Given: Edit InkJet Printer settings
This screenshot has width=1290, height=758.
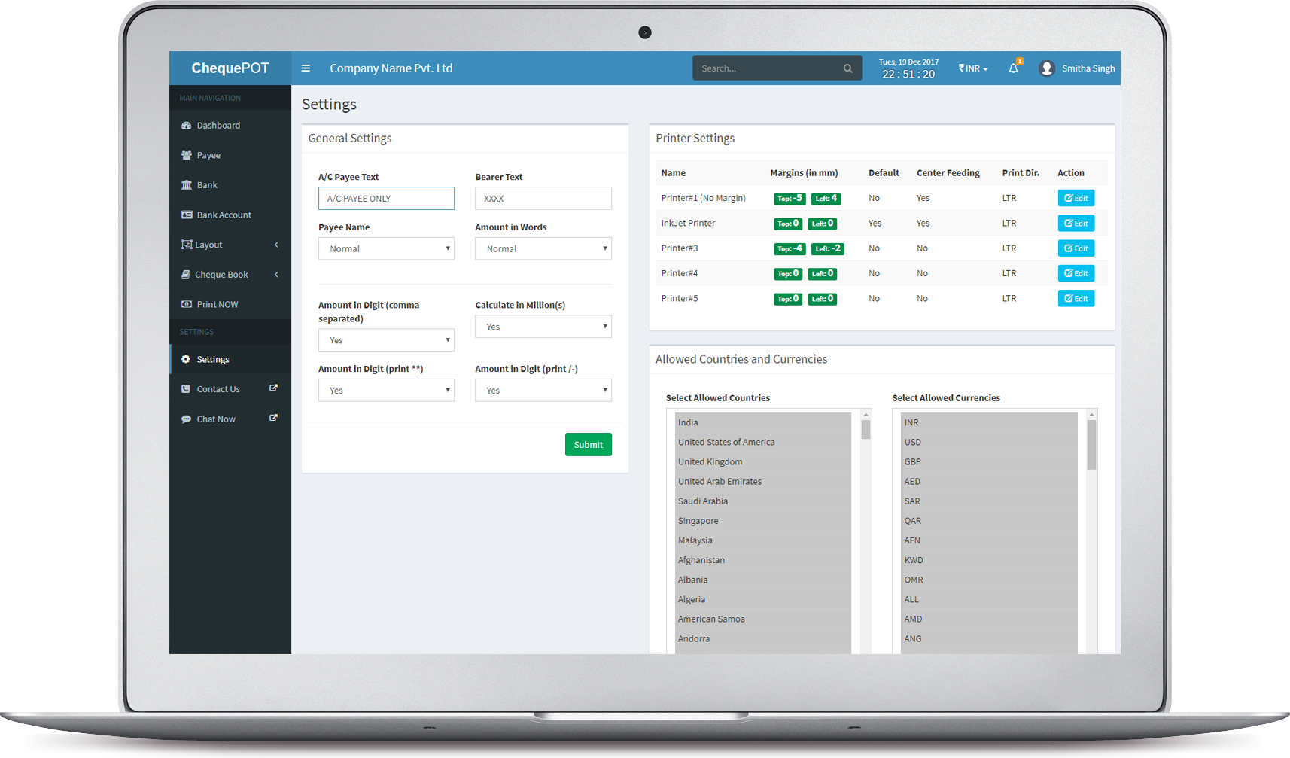Looking at the screenshot, I should (x=1076, y=224).
